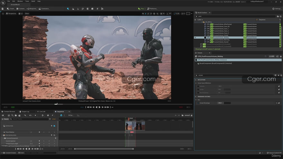Click the + Track button in Sequencer

click(x=5, y=119)
